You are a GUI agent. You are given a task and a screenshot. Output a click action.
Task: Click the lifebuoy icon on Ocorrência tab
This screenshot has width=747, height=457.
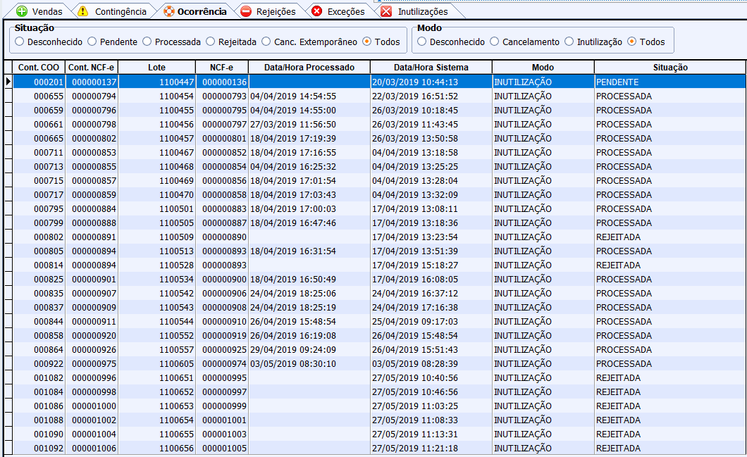169,11
